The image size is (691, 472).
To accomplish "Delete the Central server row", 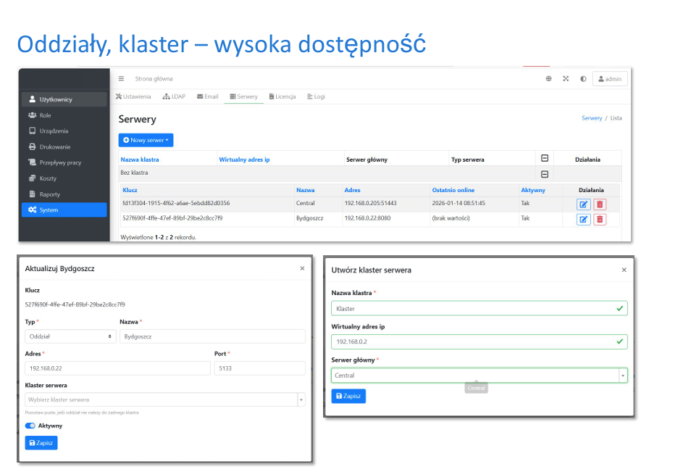I will (x=600, y=204).
